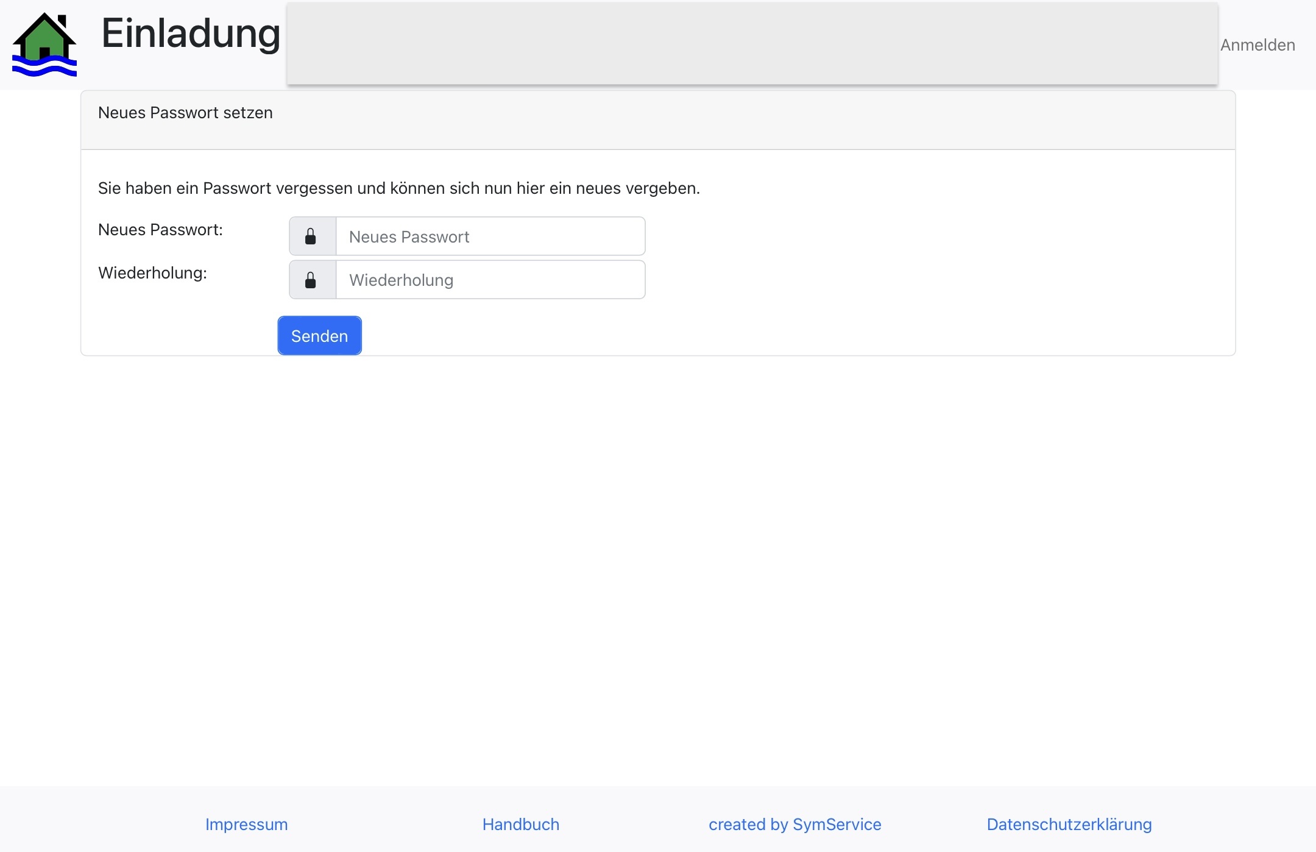
Task: Open the Handbuch footer link
Action: coord(521,825)
